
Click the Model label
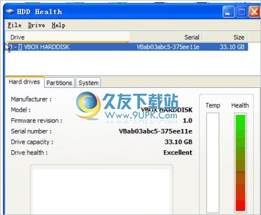click(x=21, y=110)
